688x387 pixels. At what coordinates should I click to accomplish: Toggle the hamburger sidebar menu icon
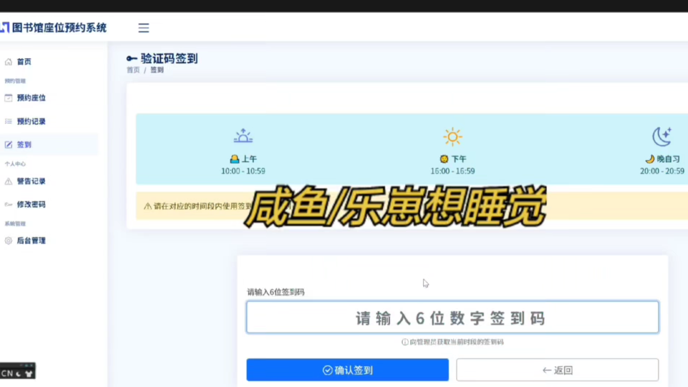143,28
